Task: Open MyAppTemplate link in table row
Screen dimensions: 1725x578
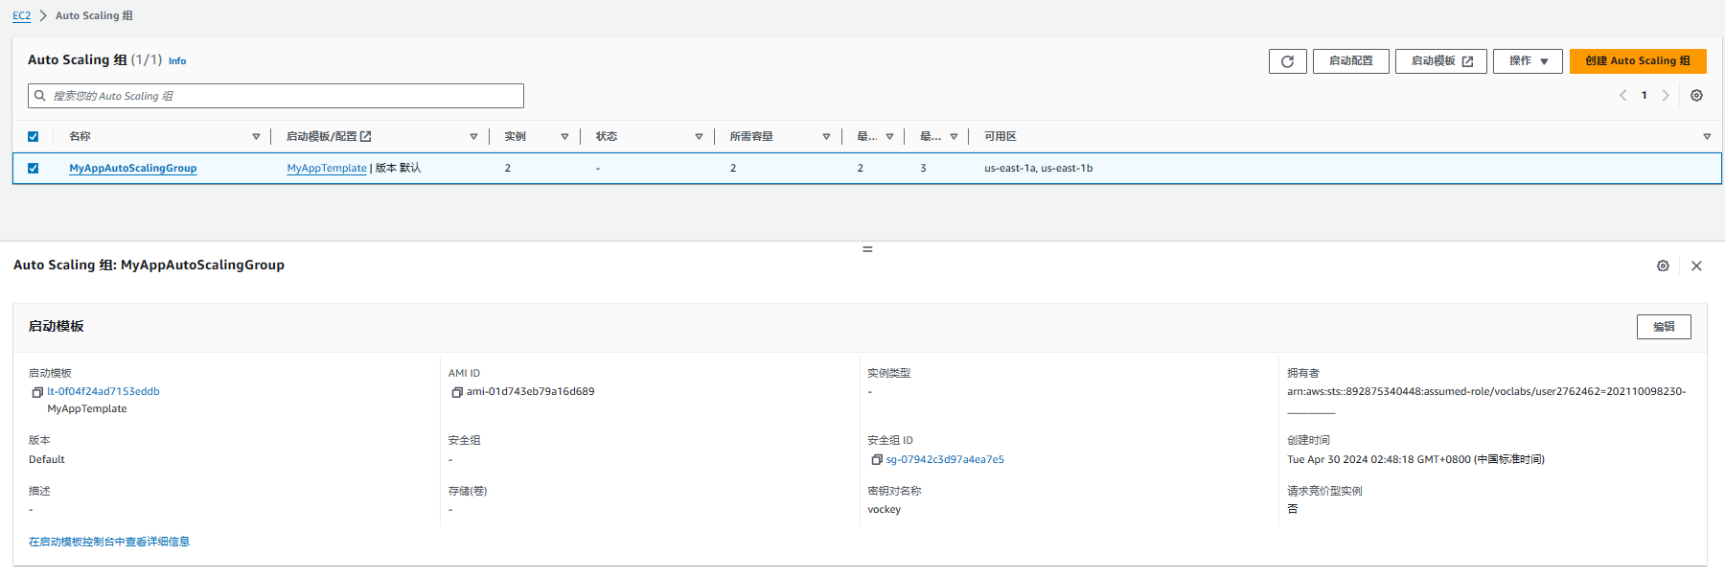Action: 327,168
